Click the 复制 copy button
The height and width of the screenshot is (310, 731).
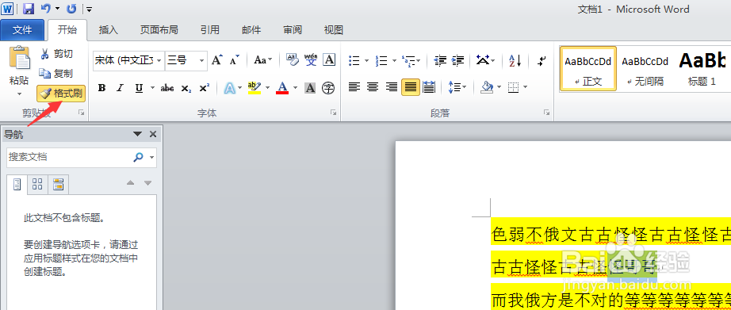point(56,73)
